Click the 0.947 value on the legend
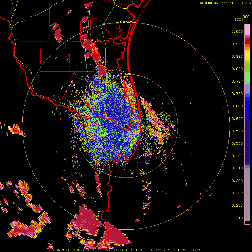Viewport: 252px width, 252px height. click(x=237, y=44)
